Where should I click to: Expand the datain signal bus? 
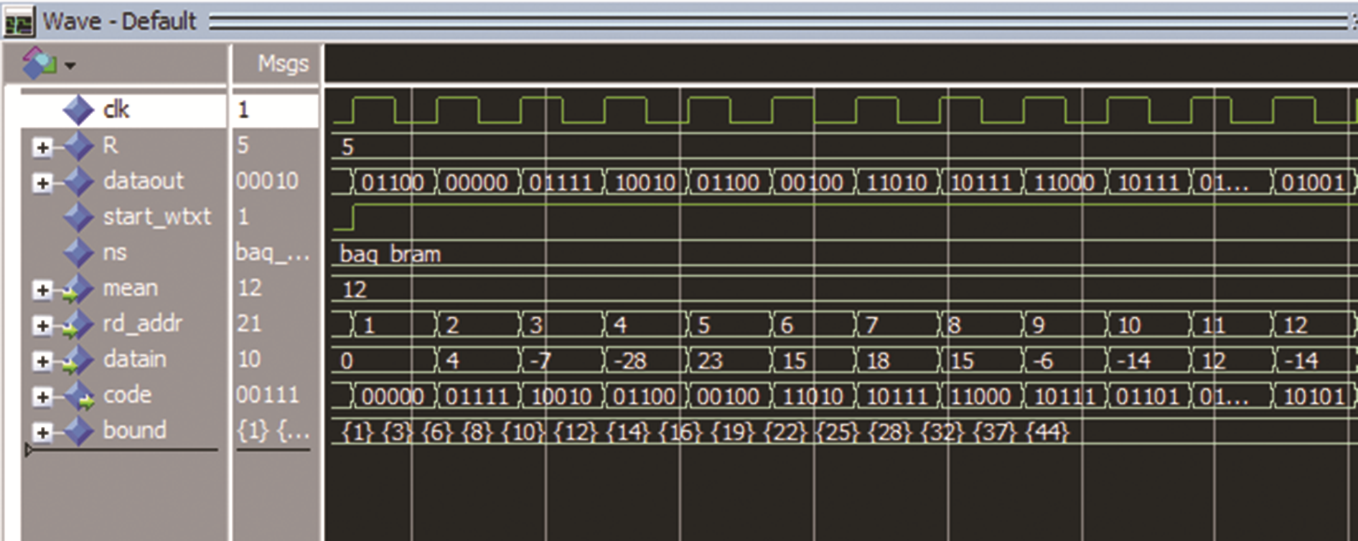42,361
